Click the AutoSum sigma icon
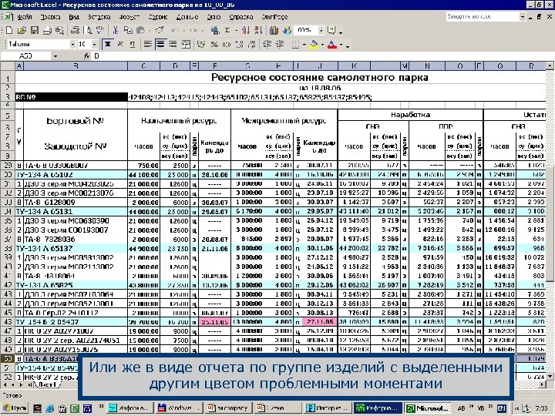The image size is (555, 416). (227, 30)
